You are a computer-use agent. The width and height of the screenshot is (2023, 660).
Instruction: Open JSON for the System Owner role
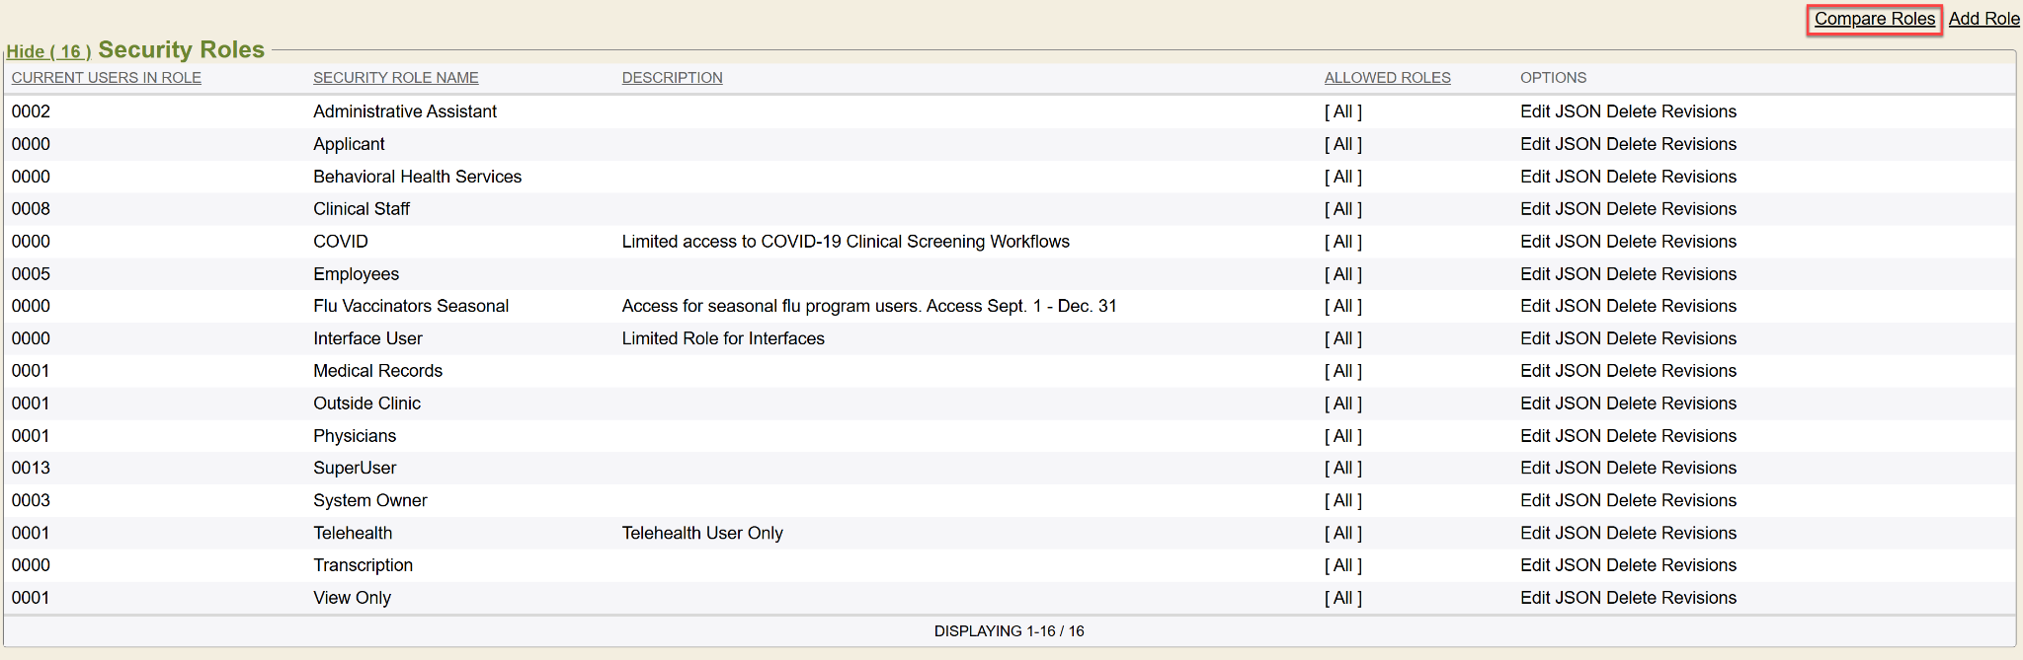pyautogui.click(x=1578, y=500)
